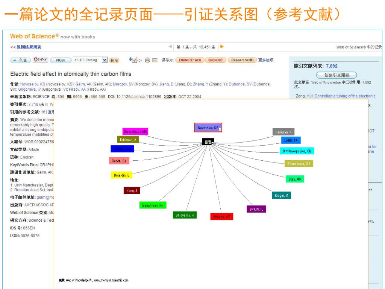Viewport: 385px width, 289px height.
Task: Select the Krishnan, A olive node
Action: (x=128, y=140)
